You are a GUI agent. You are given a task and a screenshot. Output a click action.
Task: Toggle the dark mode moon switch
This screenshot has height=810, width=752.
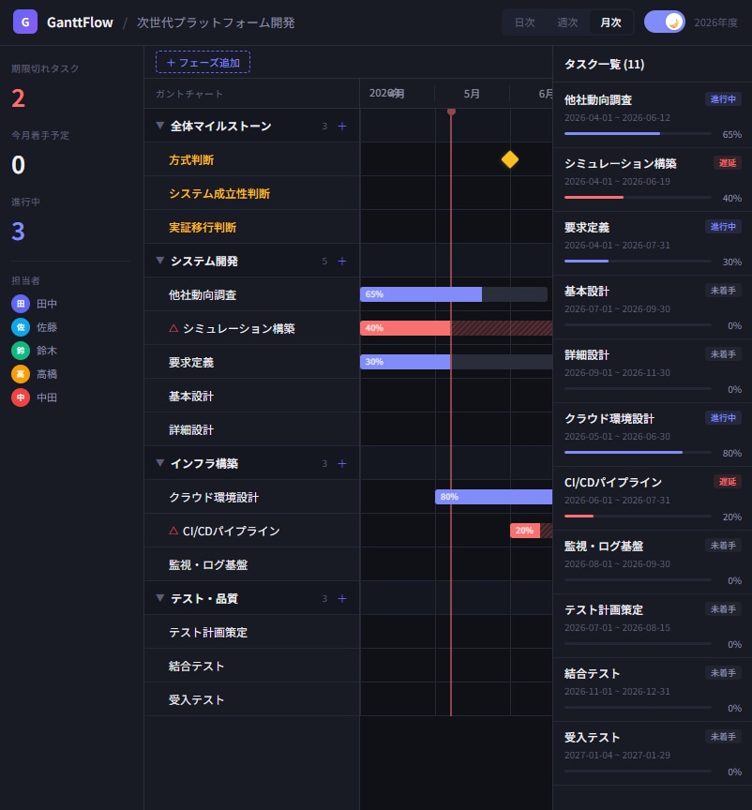(664, 22)
